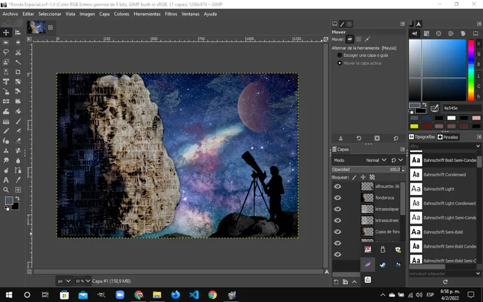This screenshot has width=483, height=302.
Task: Toggle visibility of letrassutraer layer
Action: click(338, 220)
